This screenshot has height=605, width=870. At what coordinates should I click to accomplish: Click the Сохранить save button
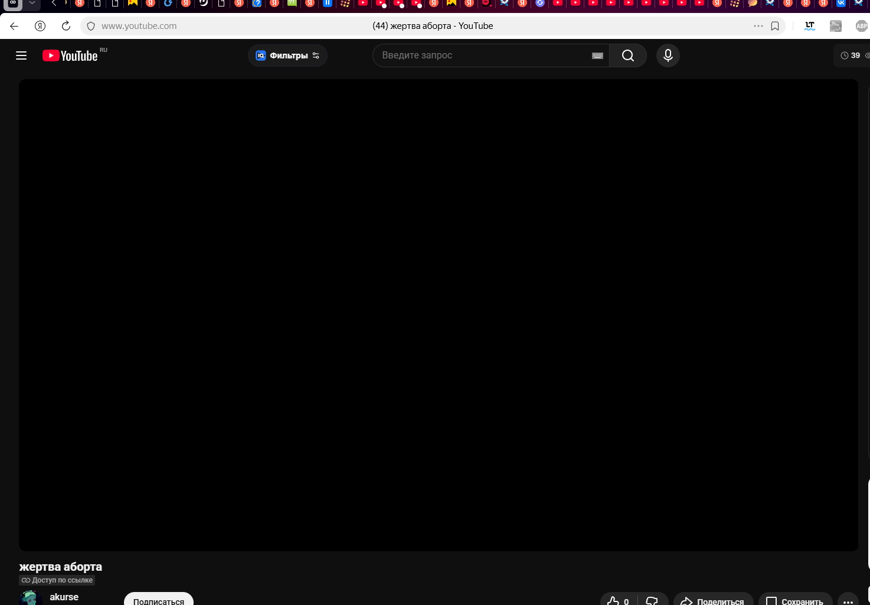[794, 601]
